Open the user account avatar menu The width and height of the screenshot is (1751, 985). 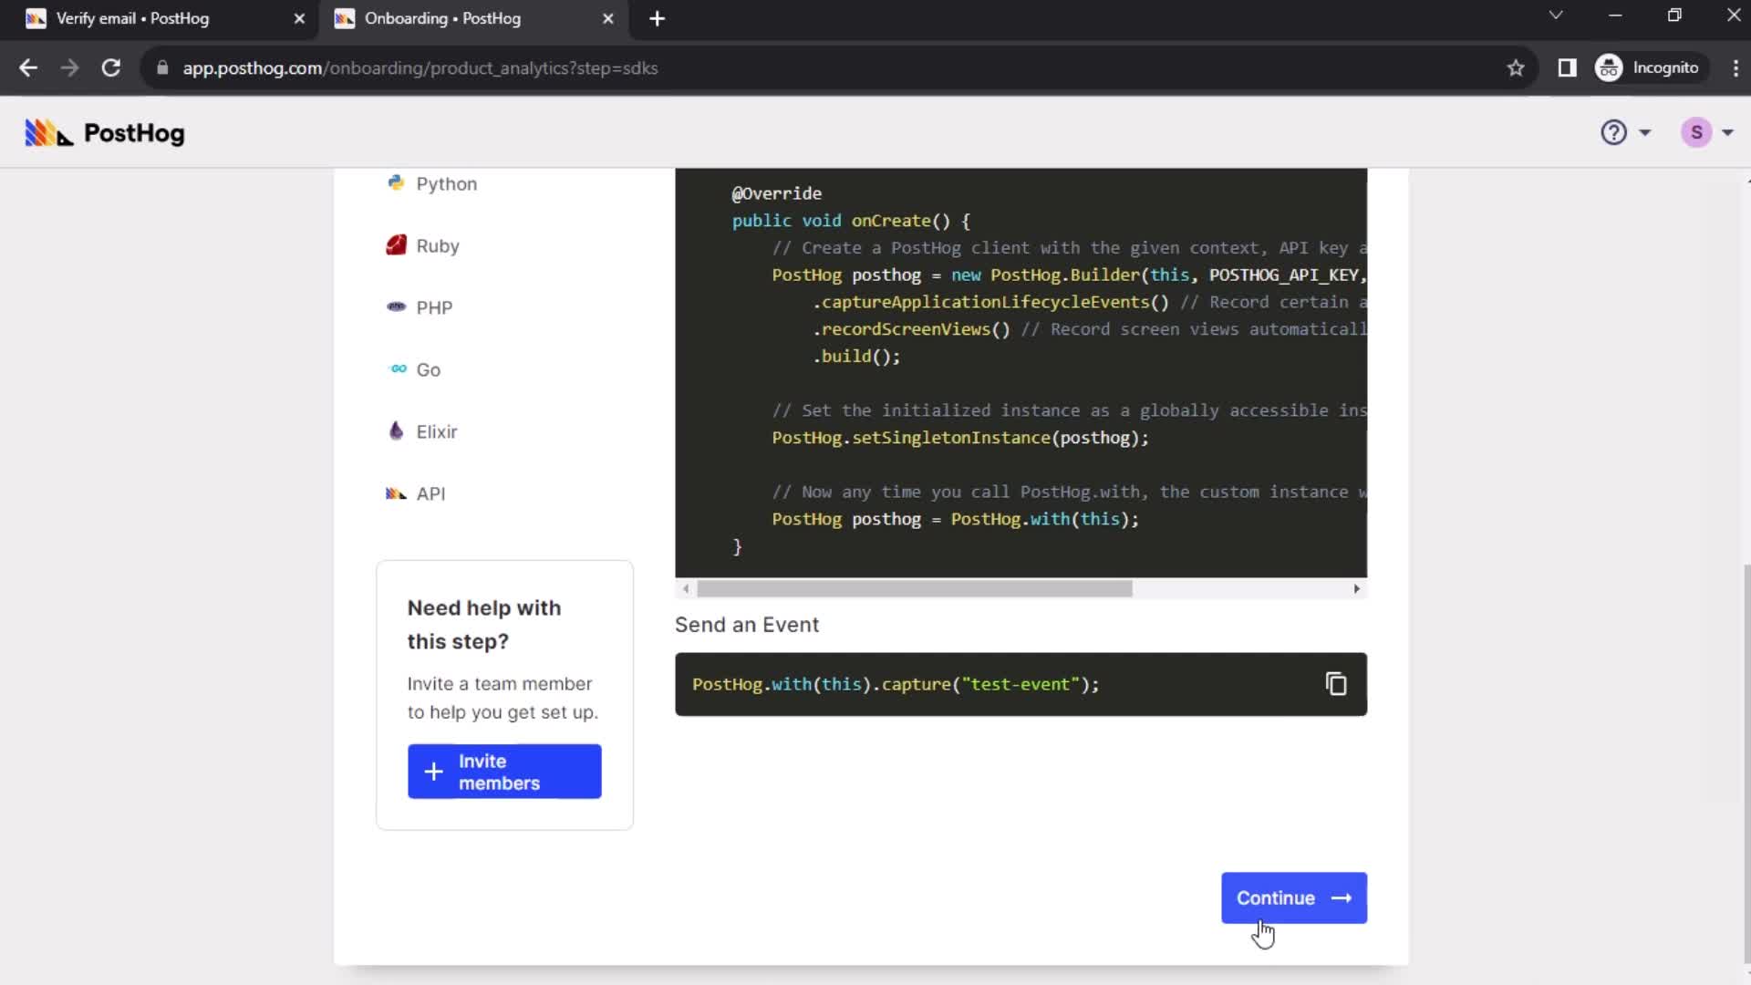tap(1707, 133)
